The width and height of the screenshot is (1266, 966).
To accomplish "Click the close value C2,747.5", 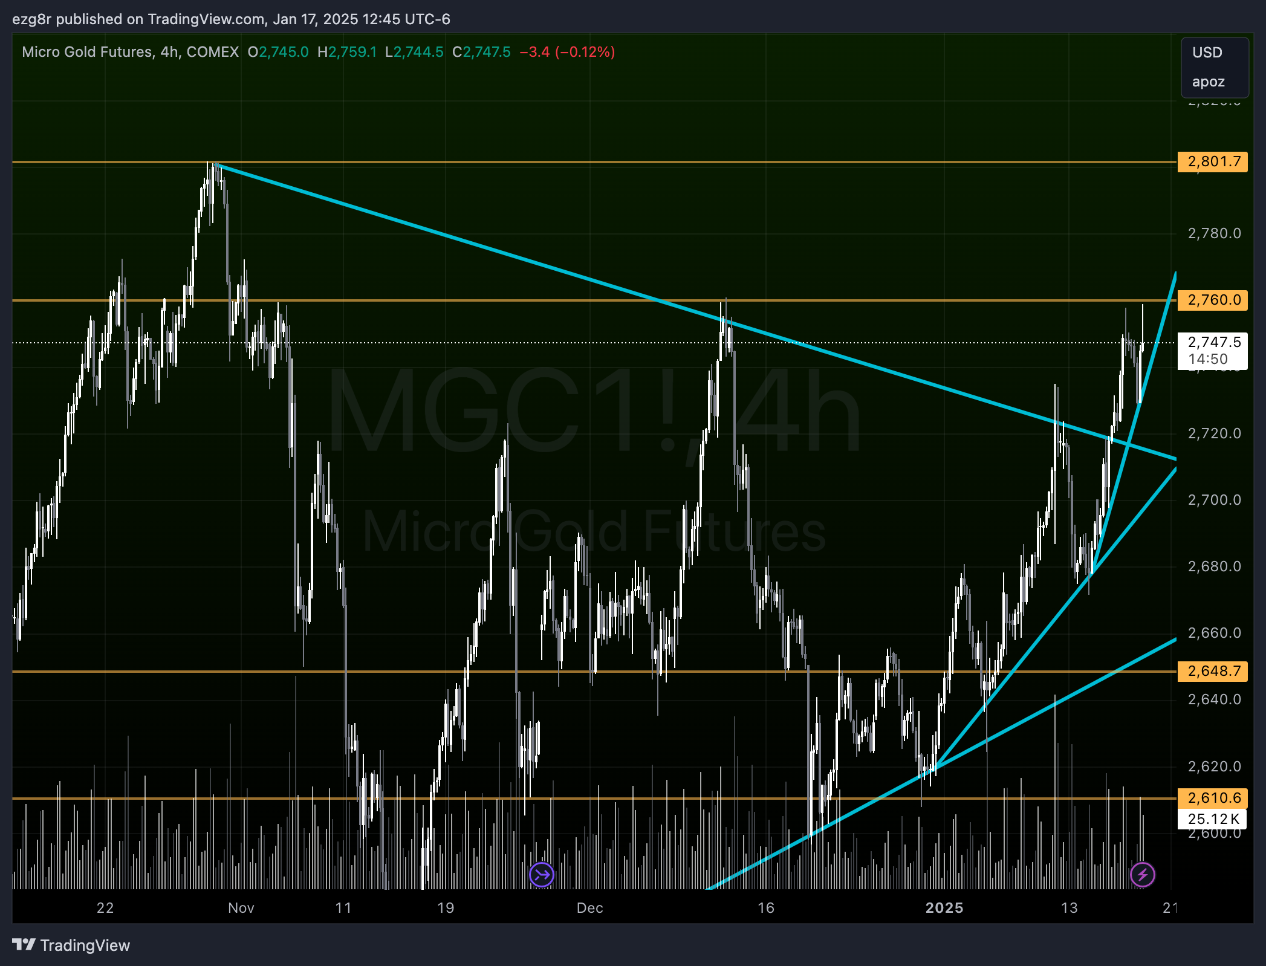I will (481, 52).
